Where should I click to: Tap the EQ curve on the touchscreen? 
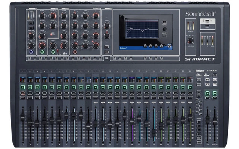pos(142,29)
